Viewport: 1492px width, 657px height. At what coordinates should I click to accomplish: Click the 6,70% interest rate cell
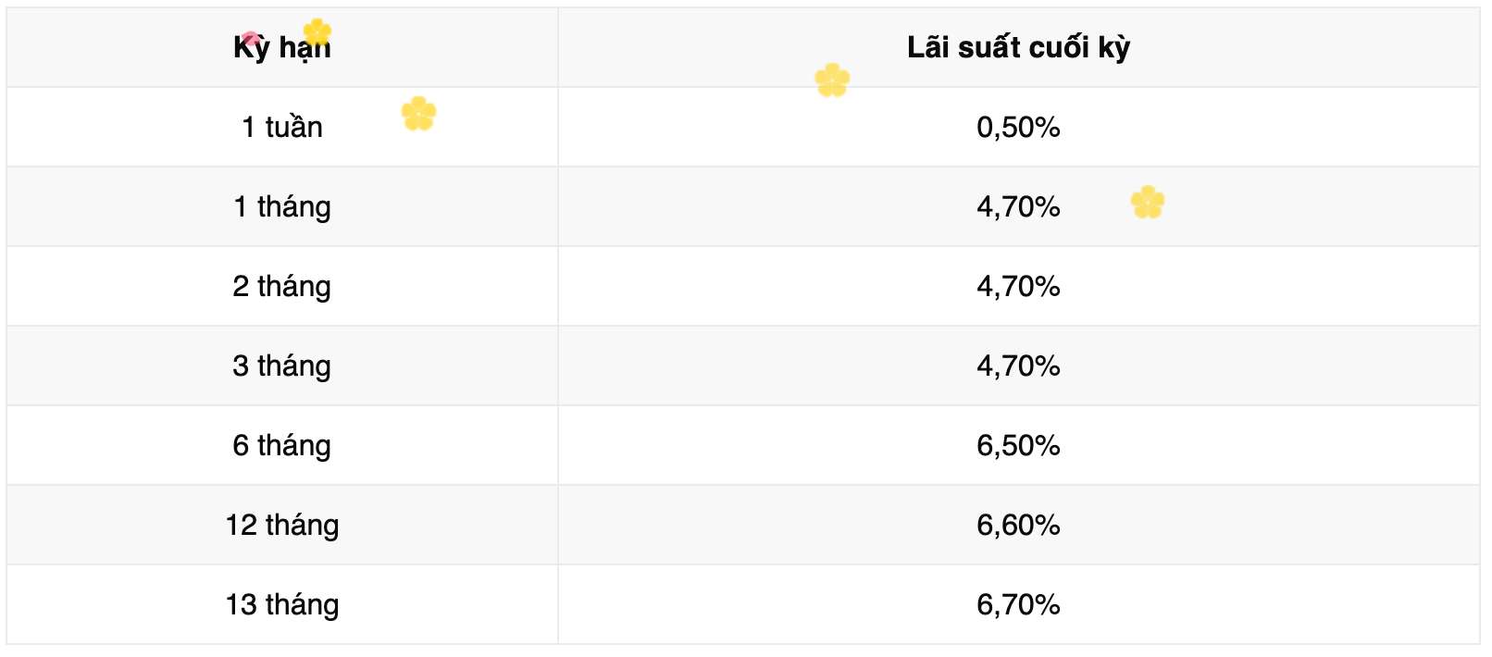[x=1018, y=604]
